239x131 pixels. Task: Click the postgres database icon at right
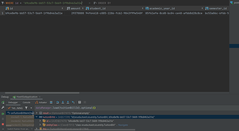231,2
